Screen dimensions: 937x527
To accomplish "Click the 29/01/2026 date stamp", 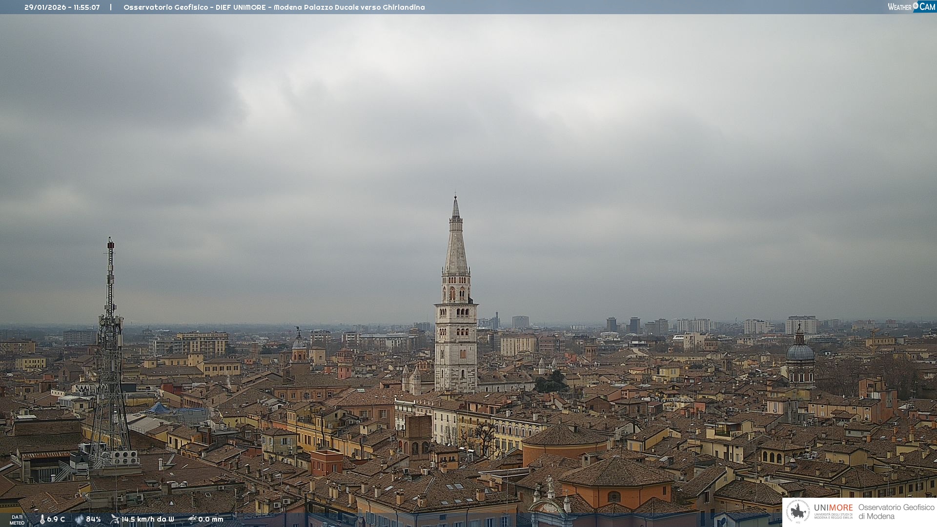I will tap(45, 7).
